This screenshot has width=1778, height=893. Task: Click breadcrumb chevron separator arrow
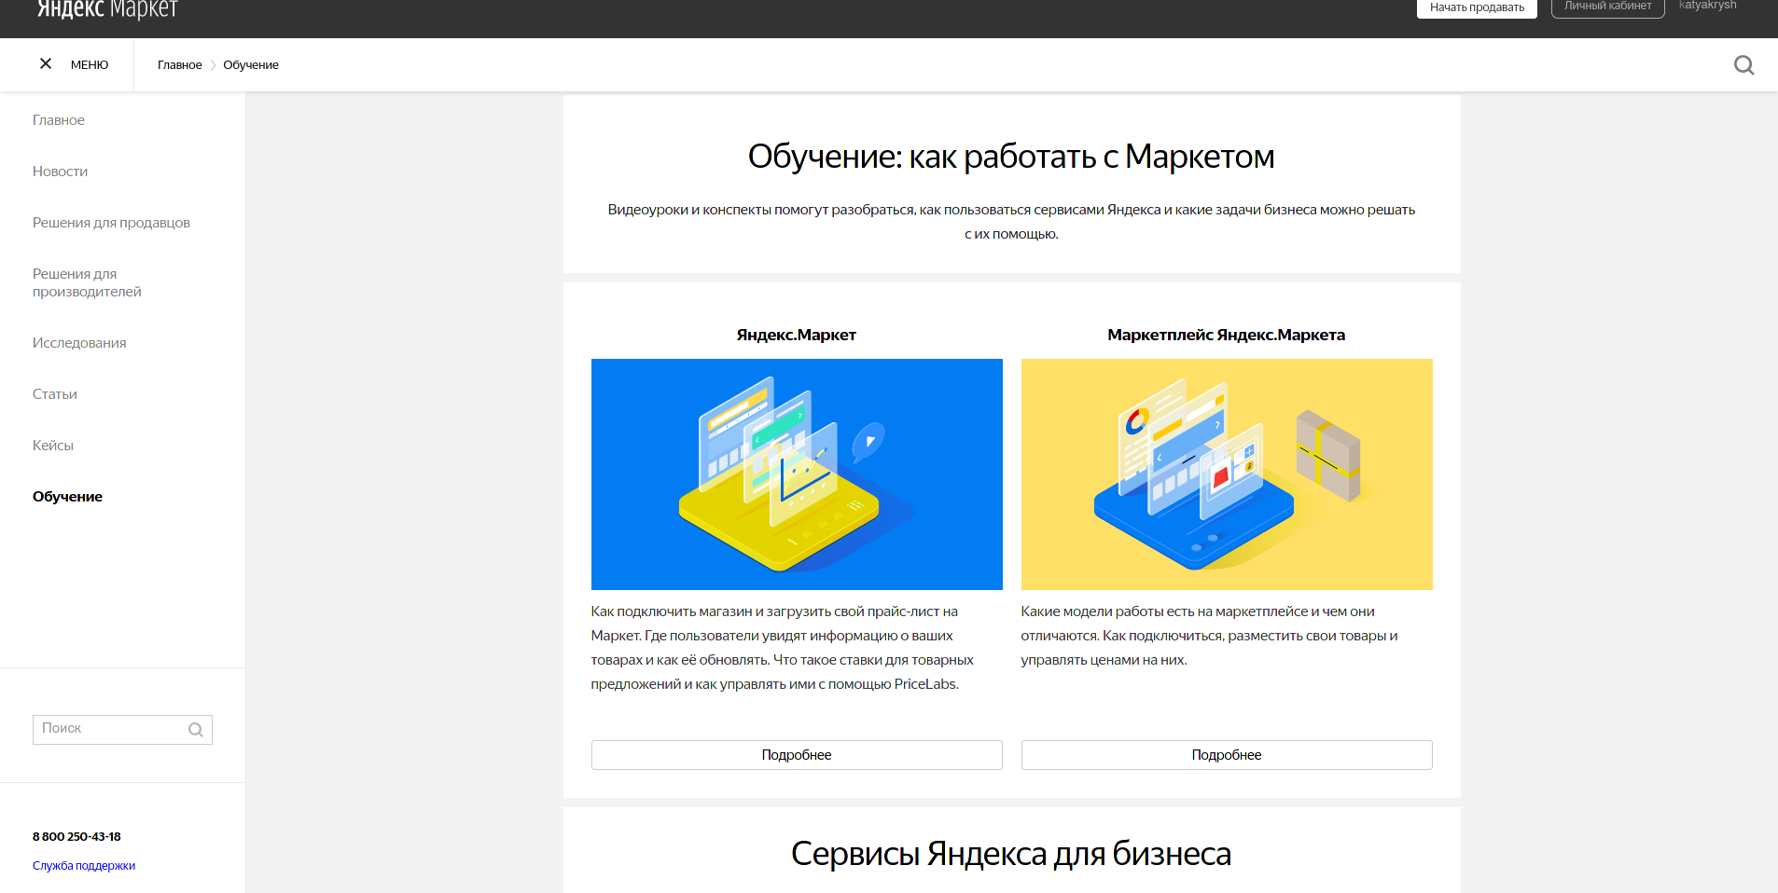coord(213,65)
